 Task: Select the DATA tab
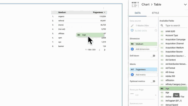tap(138, 13)
